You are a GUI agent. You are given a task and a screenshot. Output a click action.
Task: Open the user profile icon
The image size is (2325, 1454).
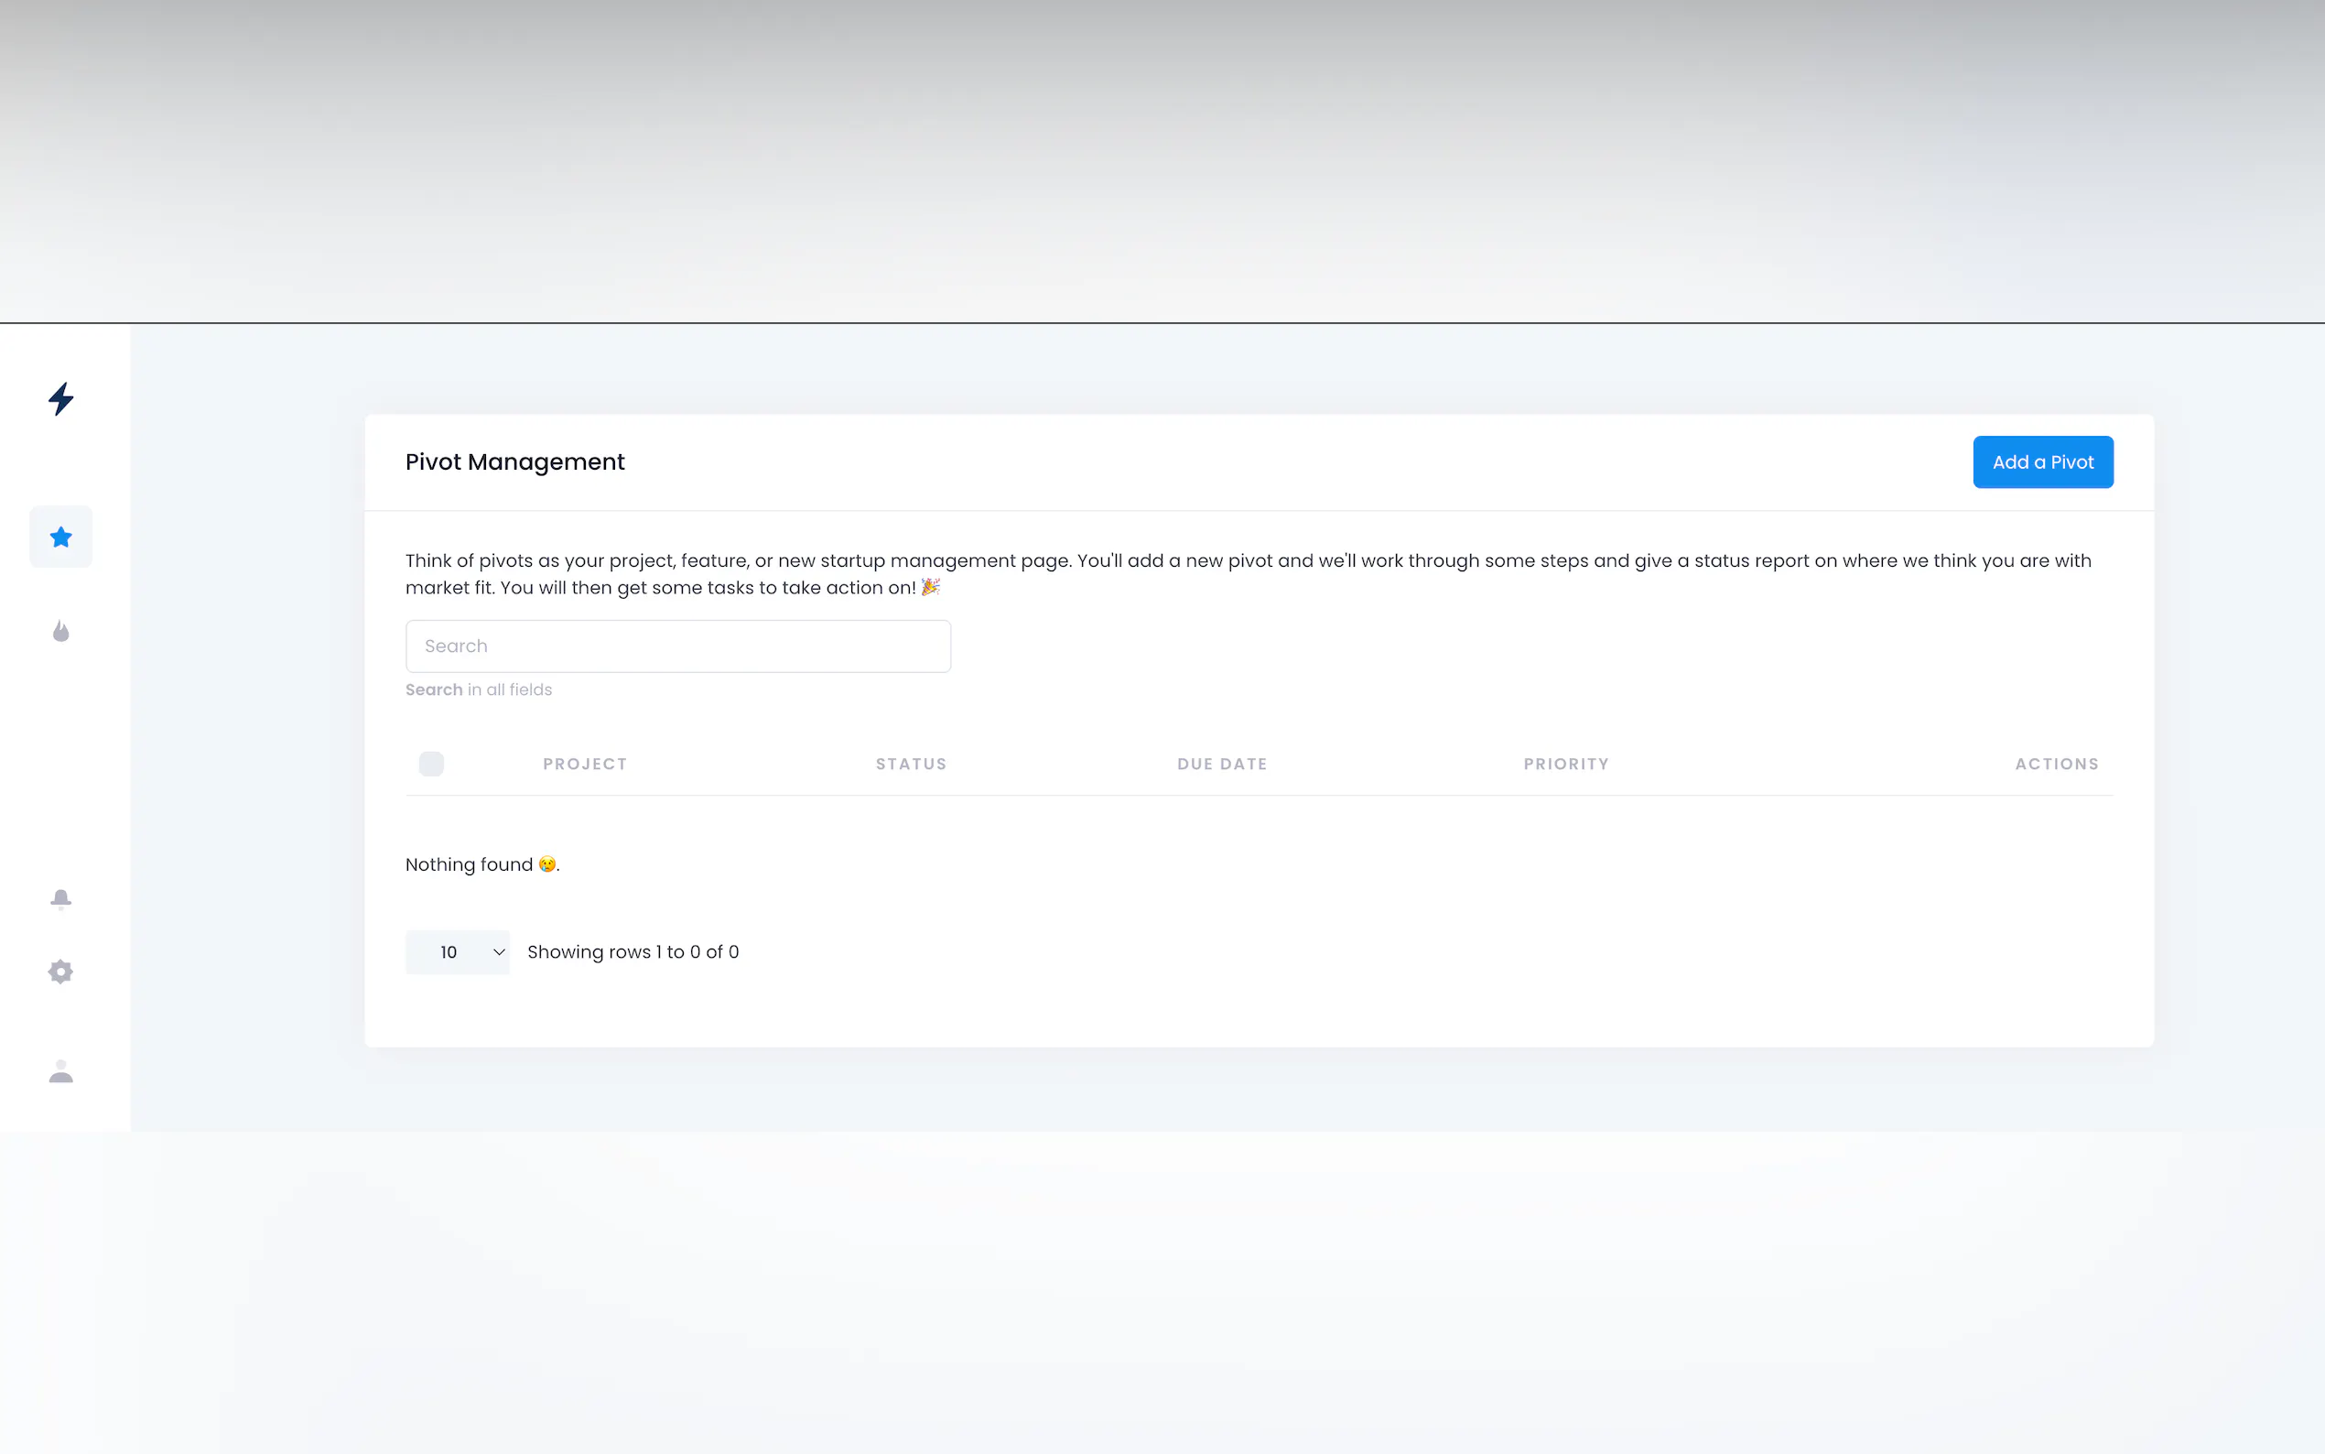(60, 1071)
